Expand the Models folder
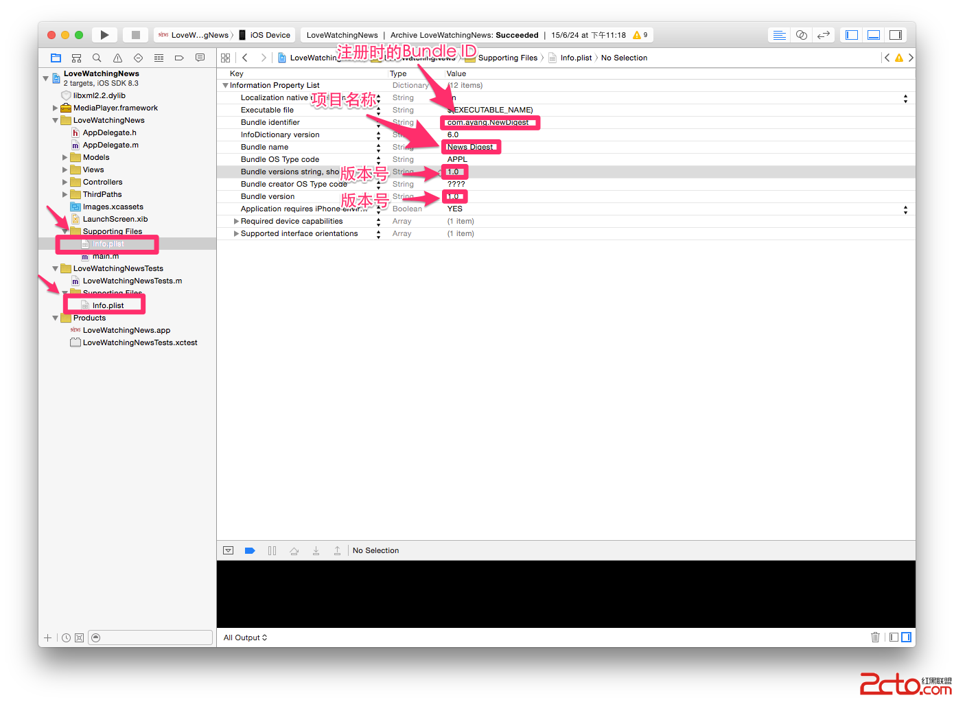 pyautogui.click(x=65, y=158)
